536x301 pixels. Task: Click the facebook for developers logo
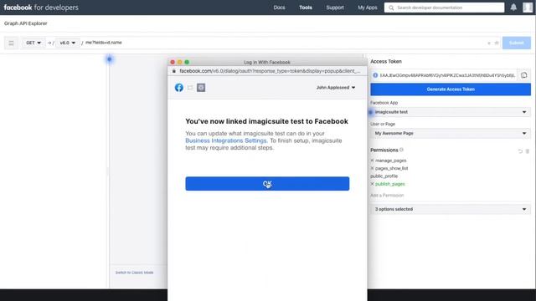[41, 8]
